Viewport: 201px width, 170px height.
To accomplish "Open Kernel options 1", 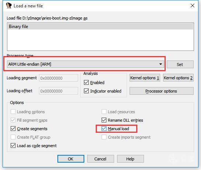I will (145, 78).
